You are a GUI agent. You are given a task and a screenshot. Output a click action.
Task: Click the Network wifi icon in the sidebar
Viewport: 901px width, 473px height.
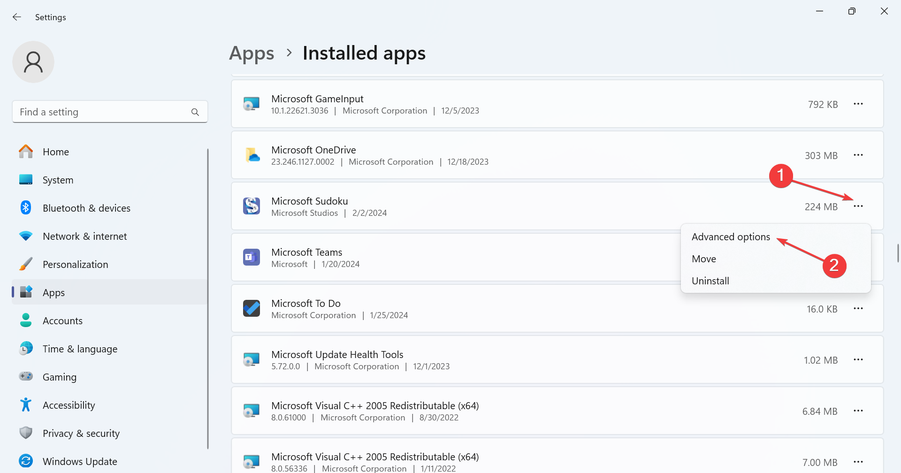pos(26,236)
